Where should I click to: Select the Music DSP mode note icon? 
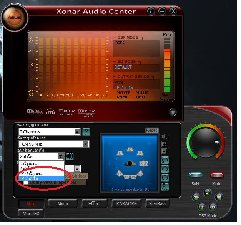click(x=208, y=192)
